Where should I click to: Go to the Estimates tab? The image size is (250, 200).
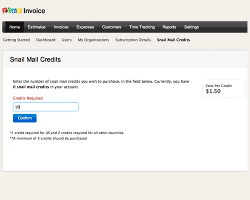coord(36,27)
